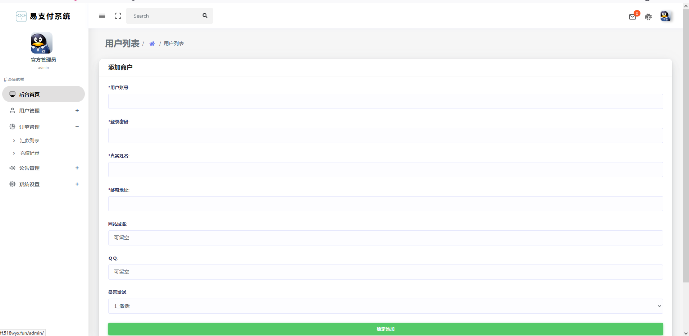689x336 pixels.
Task: Click the 易支付系统 logo
Action: click(43, 16)
